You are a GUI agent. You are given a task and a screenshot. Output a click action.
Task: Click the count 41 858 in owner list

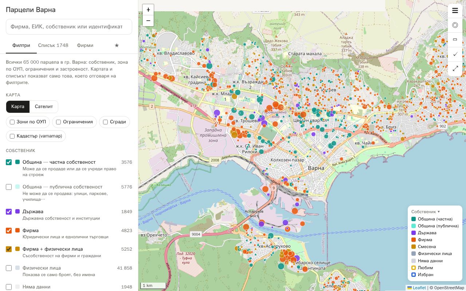pos(125,268)
